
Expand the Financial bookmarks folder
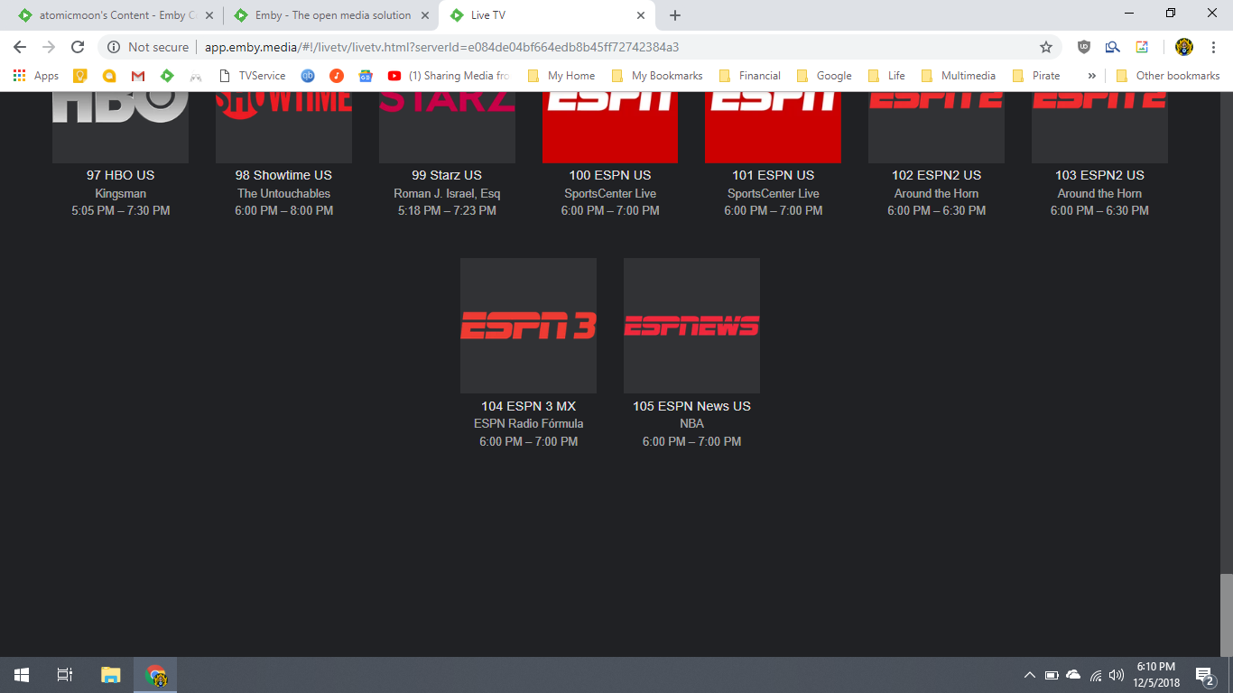click(x=750, y=76)
